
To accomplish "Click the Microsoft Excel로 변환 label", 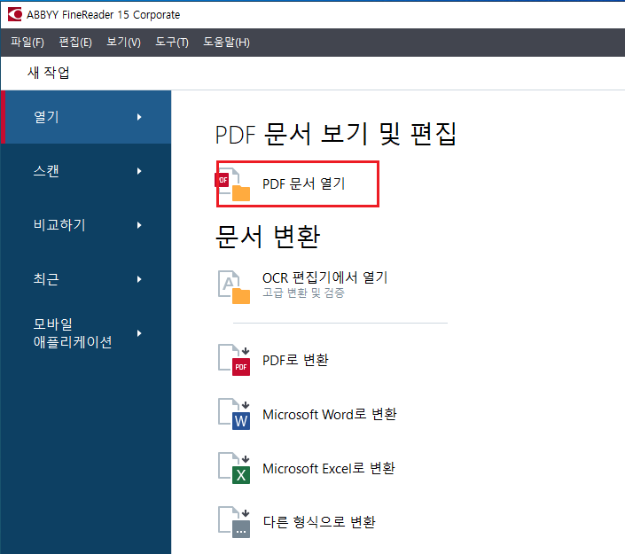I will point(329,468).
